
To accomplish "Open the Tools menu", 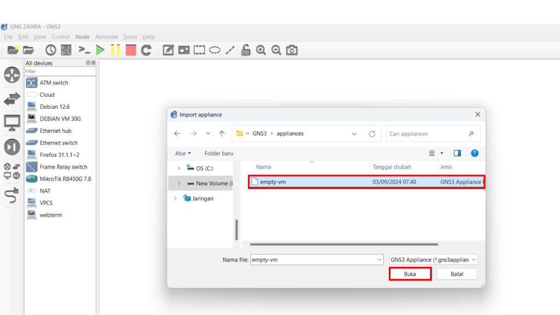I will pos(130,37).
